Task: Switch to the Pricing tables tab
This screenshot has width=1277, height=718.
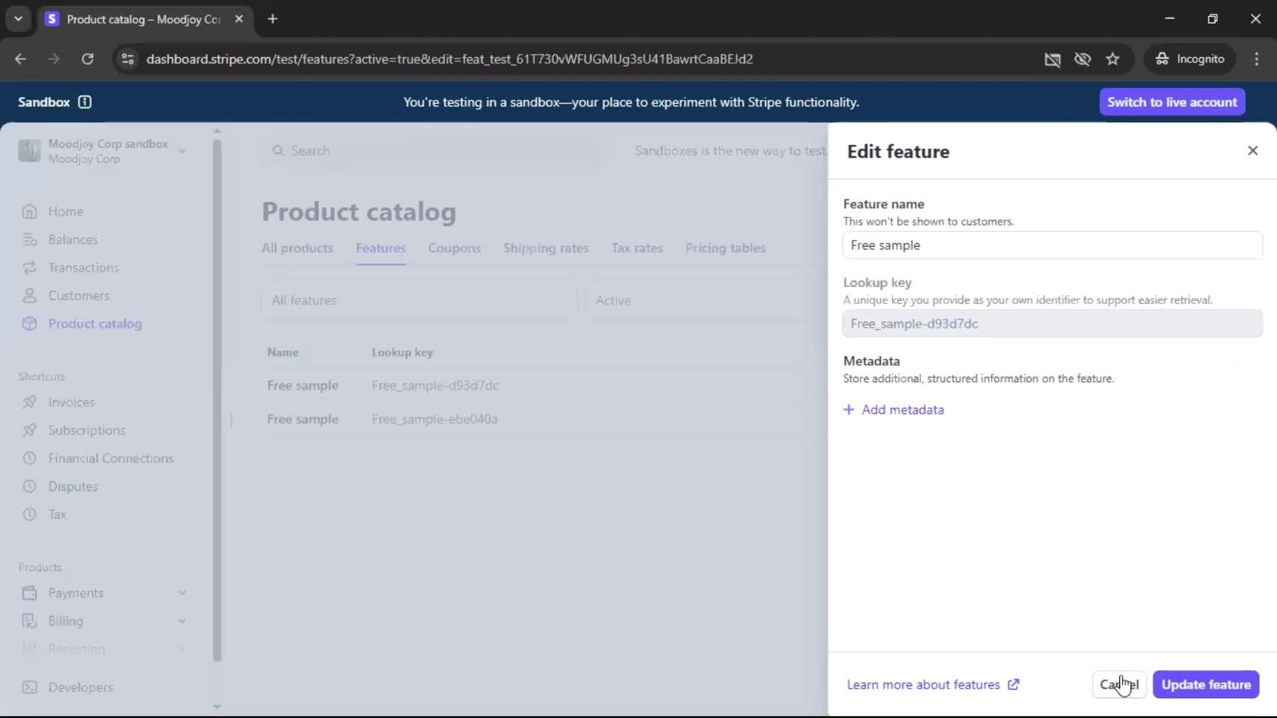Action: 725,248
